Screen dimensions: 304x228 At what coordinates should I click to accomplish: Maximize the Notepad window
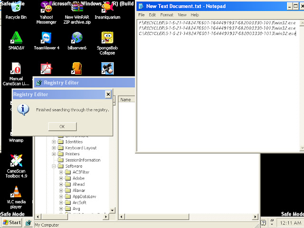pos(295,6)
